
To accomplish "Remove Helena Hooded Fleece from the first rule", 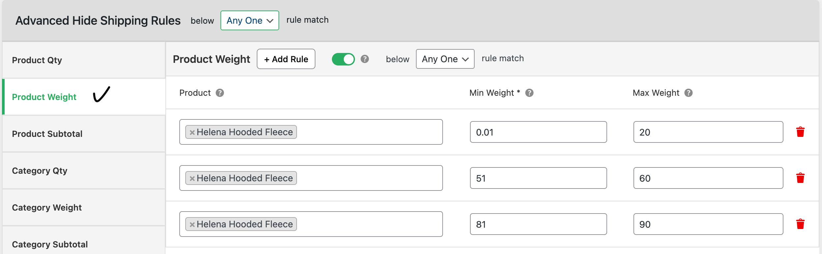I will click(192, 132).
